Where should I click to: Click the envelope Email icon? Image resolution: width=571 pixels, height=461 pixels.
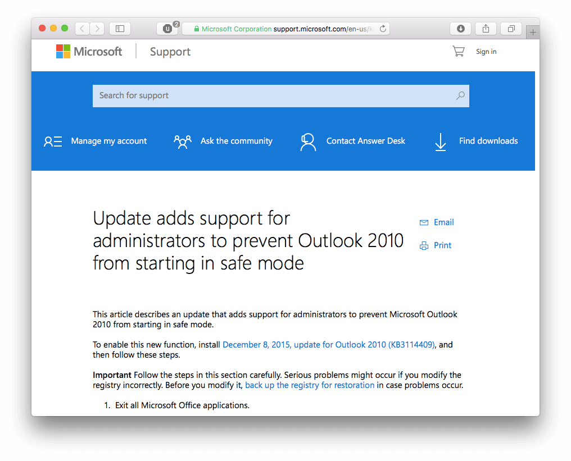(x=424, y=223)
